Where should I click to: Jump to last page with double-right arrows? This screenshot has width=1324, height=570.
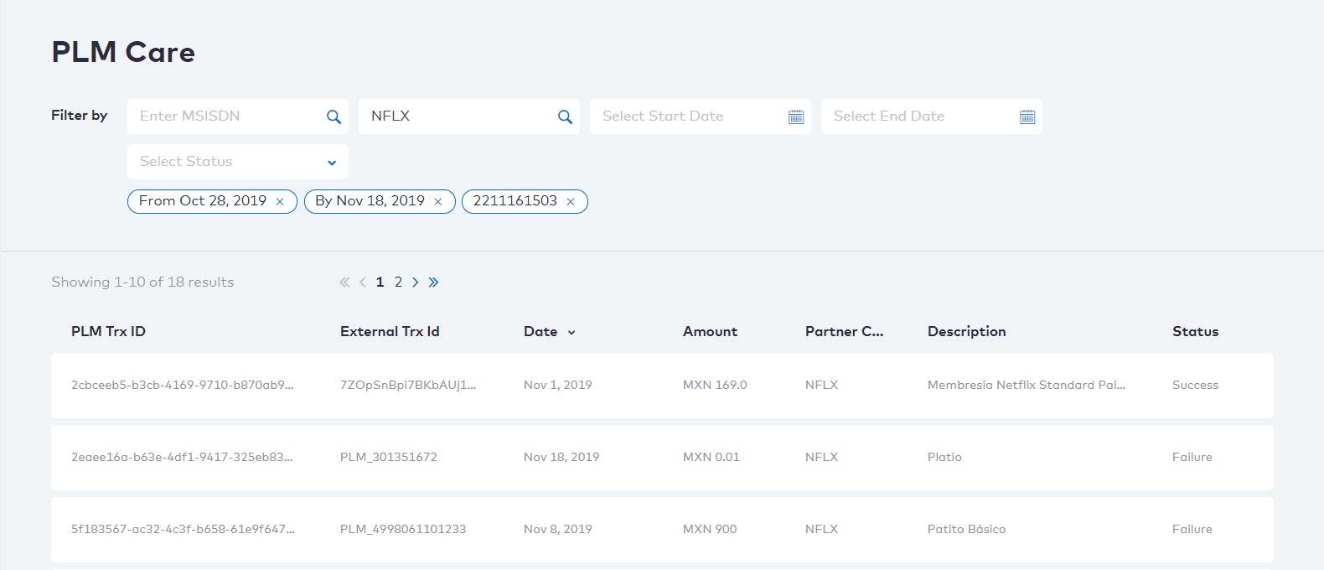[x=433, y=282]
